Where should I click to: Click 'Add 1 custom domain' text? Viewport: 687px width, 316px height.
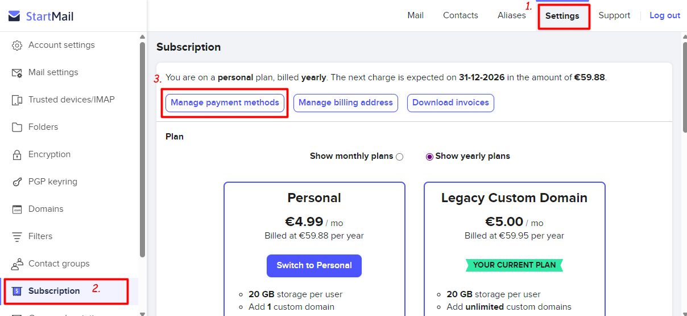[291, 307]
